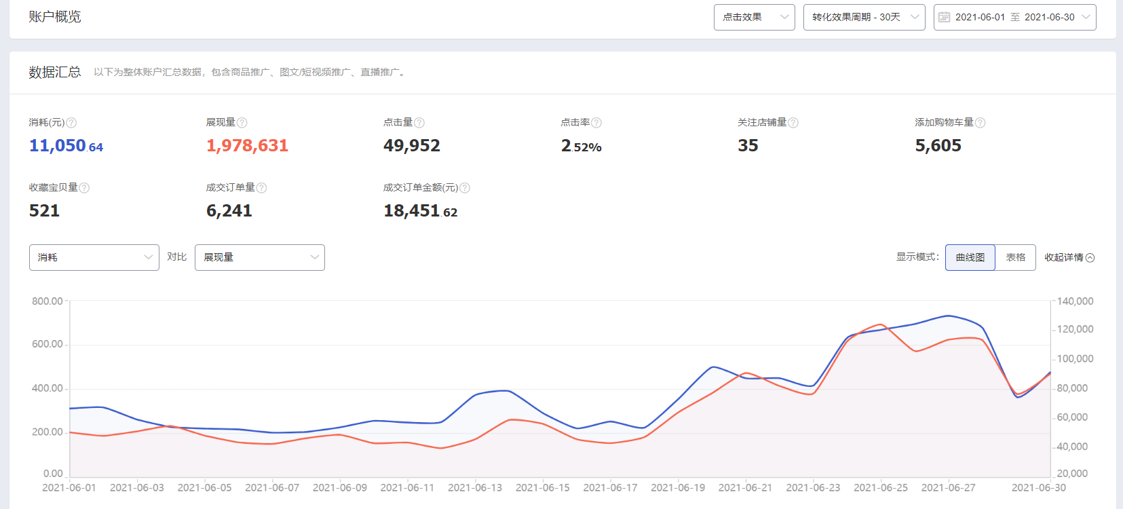
Task: Select the 收藏宝贝量 value 521
Action: 44,211
